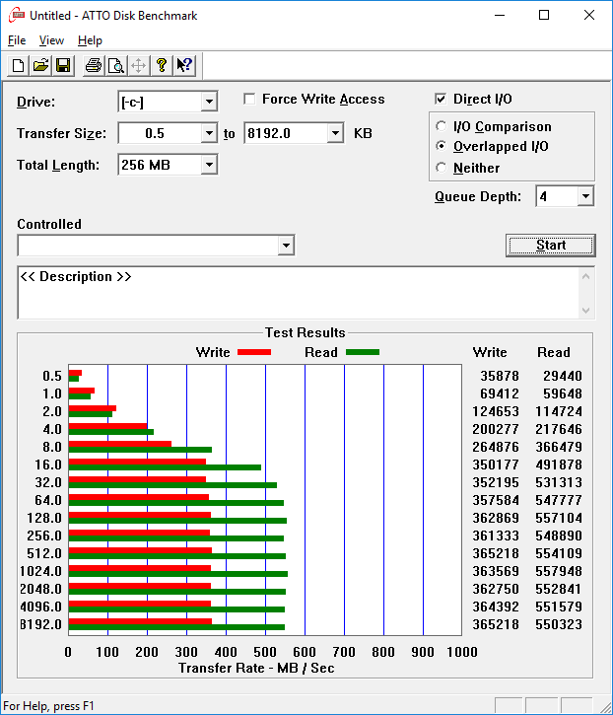Uncheck the Direct I/O checkbox
Viewport: 613px width, 715px height.
coord(441,99)
